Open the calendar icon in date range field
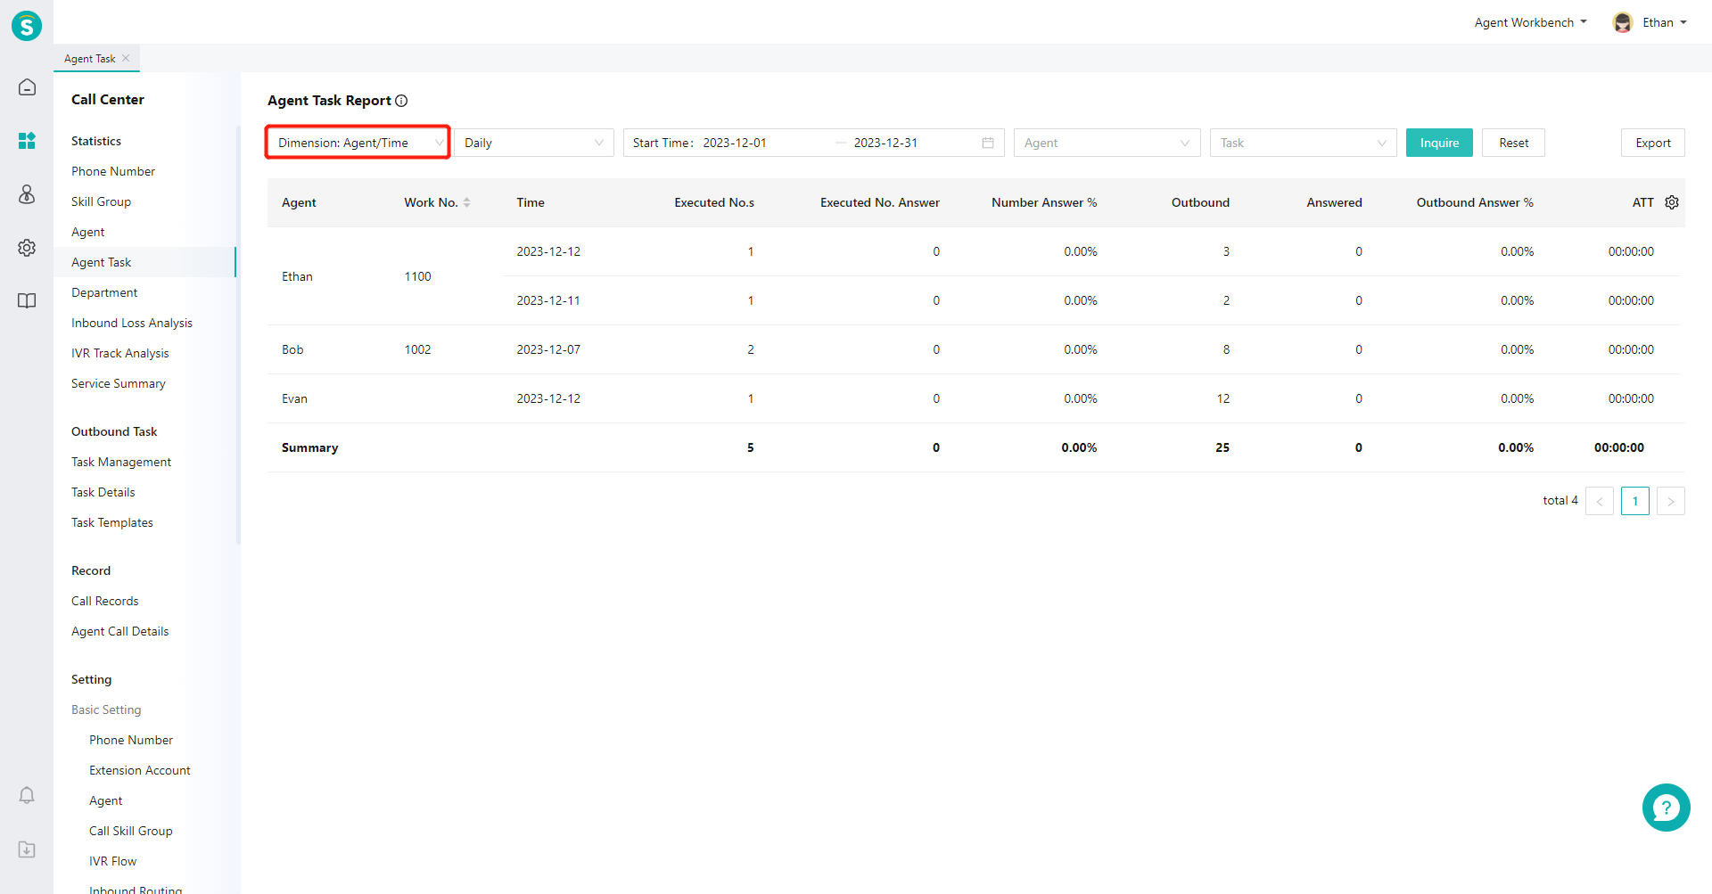The height and width of the screenshot is (894, 1712). [x=988, y=143]
